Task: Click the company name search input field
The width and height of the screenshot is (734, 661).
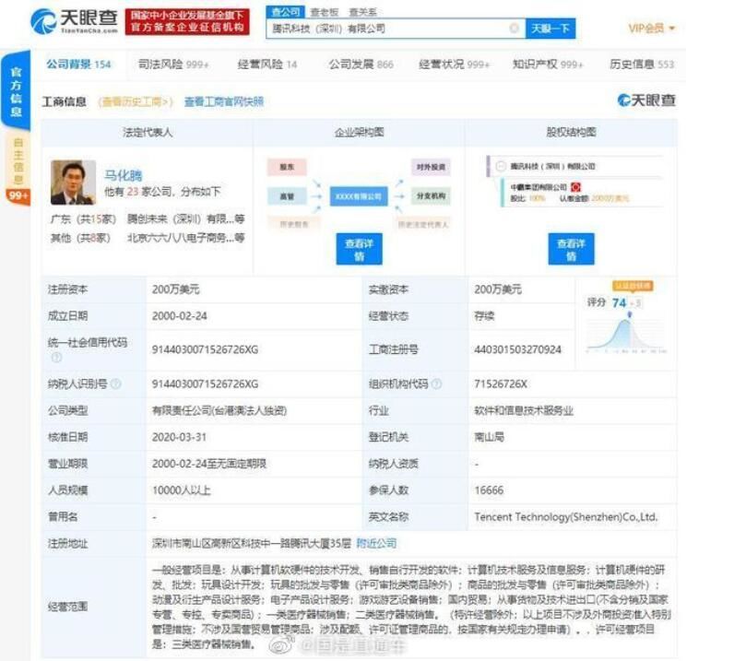Action: point(387,29)
